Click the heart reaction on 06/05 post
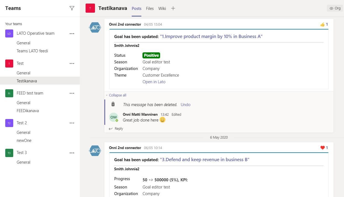 point(324,148)
